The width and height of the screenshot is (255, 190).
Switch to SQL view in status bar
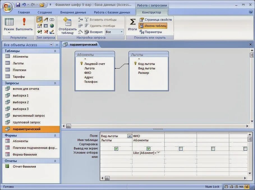click(241, 187)
